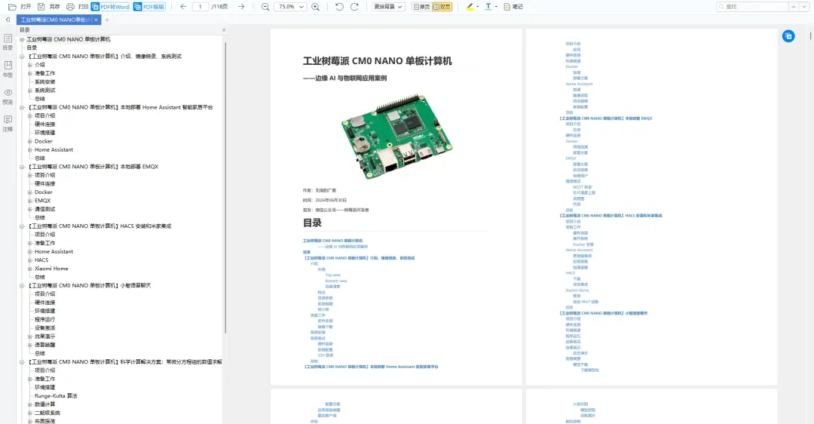Switch to 单页 single page view
This screenshot has width=814, height=424.
tap(421, 7)
